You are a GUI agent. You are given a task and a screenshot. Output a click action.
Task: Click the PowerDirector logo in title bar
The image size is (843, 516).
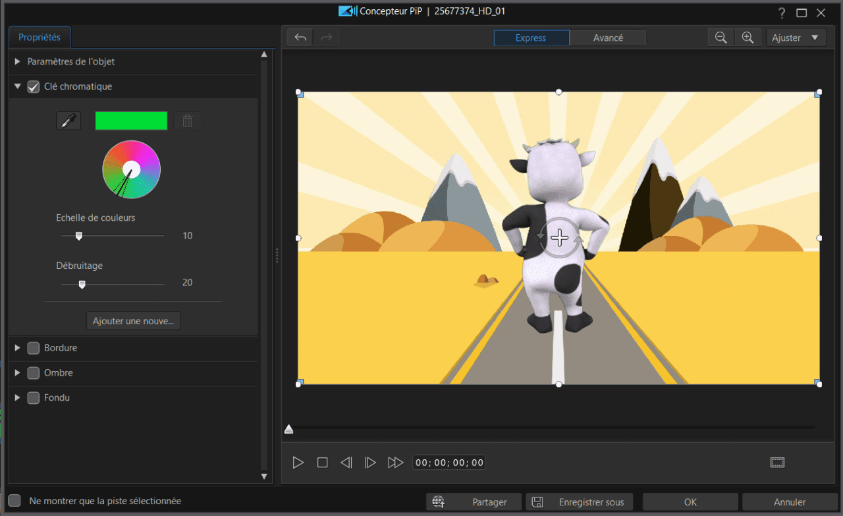click(x=346, y=11)
